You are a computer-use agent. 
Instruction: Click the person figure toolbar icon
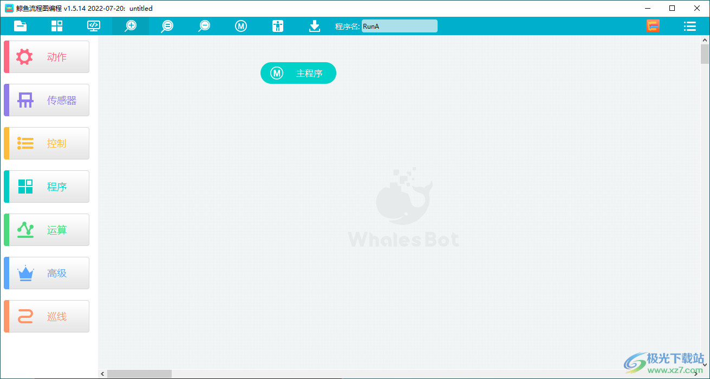pos(278,26)
